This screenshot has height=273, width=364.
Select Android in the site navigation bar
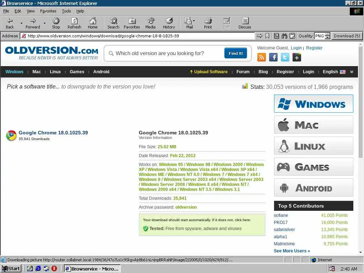[x=101, y=72]
